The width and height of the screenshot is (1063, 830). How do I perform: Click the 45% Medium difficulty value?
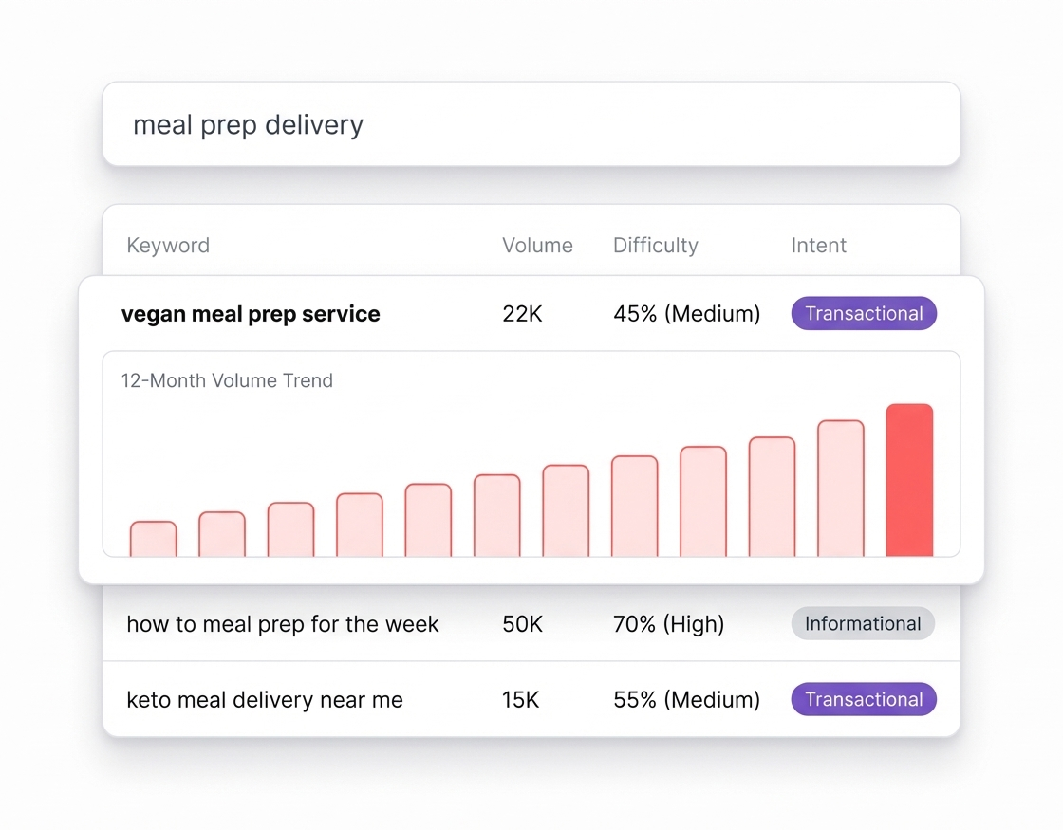[x=685, y=313]
